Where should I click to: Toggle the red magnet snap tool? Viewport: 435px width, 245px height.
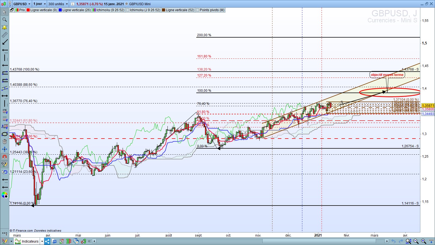tap(5, 157)
